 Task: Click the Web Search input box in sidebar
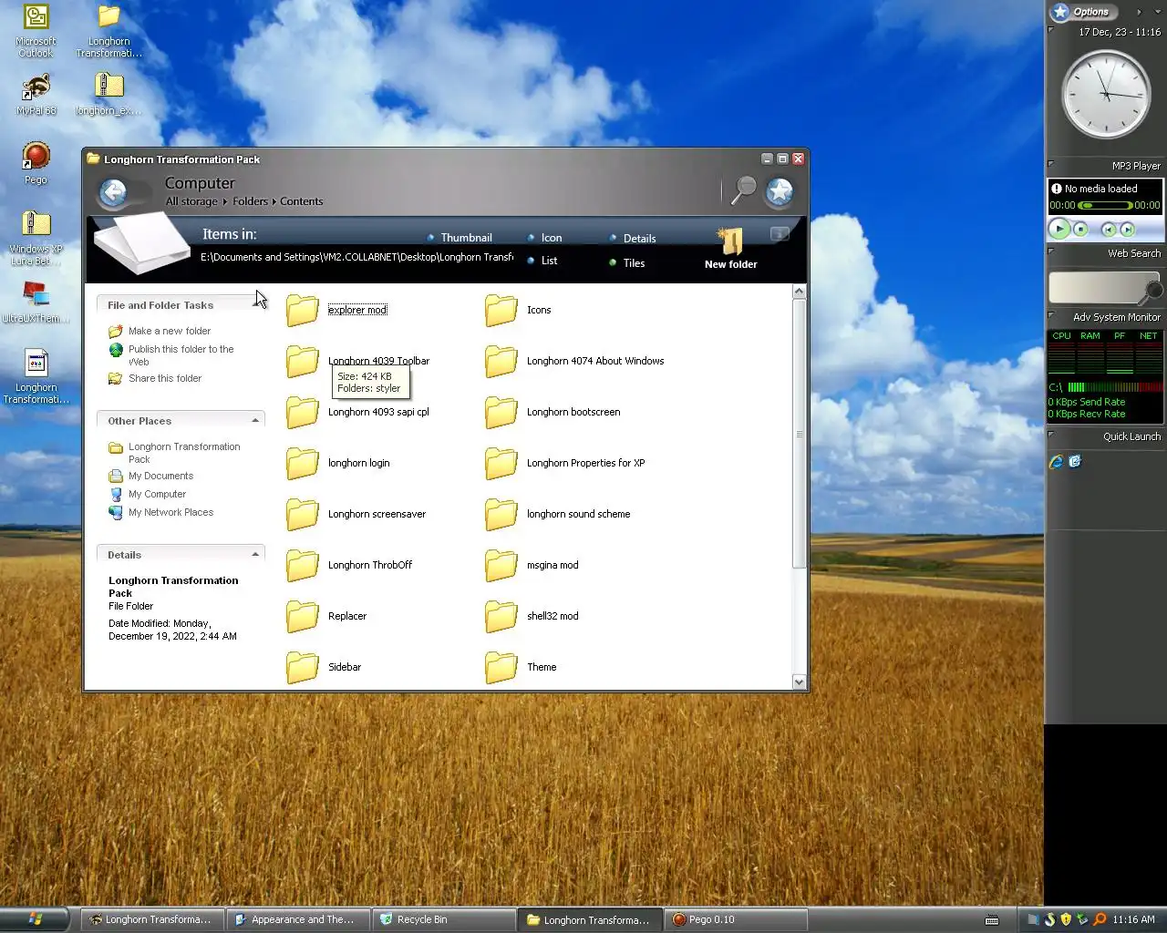click(1098, 288)
